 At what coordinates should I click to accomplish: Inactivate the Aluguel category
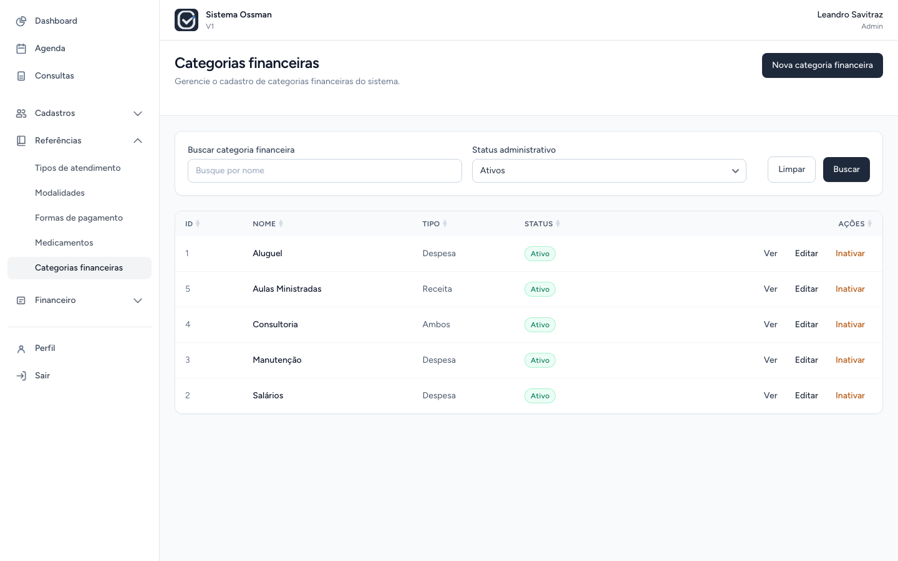click(x=850, y=254)
